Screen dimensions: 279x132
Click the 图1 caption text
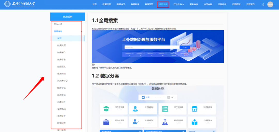click(93, 64)
